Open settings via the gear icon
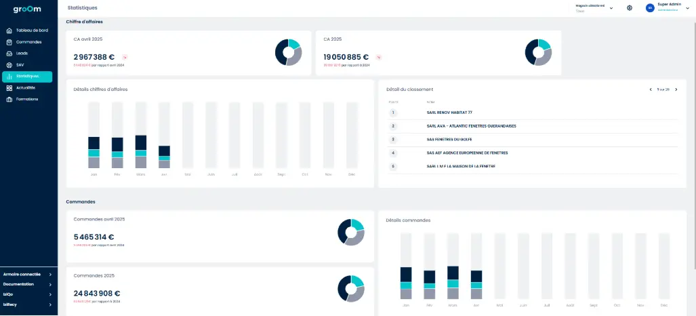 click(x=630, y=8)
